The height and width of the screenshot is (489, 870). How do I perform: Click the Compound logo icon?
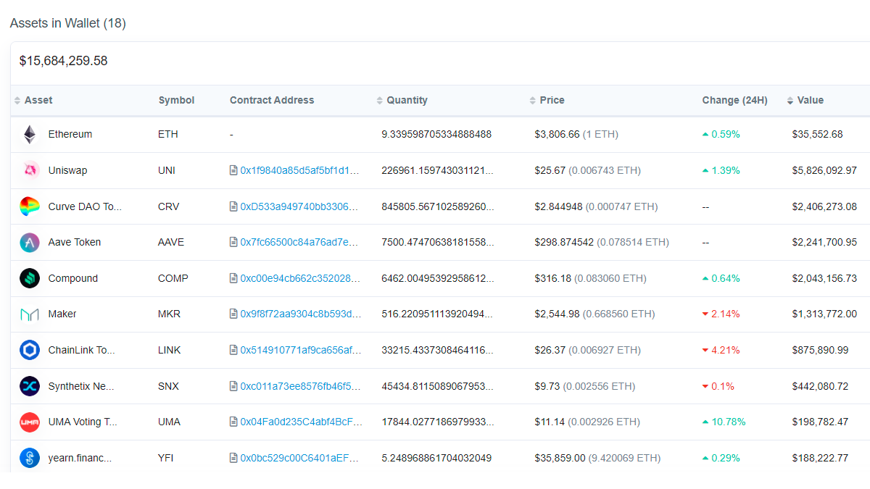tap(30, 278)
